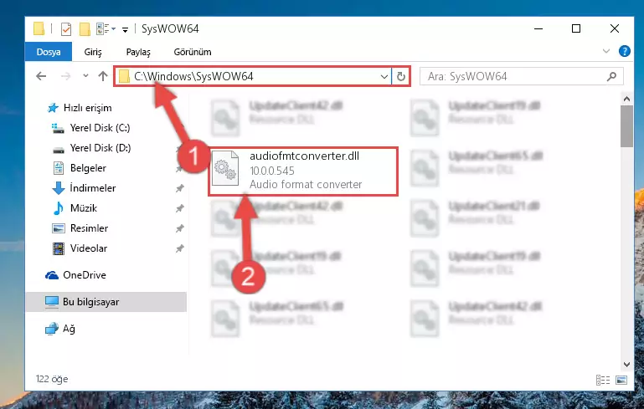Click the view options quick access icon
Image resolution: width=644 pixels, height=409 pixels.
tap(106, 28)
